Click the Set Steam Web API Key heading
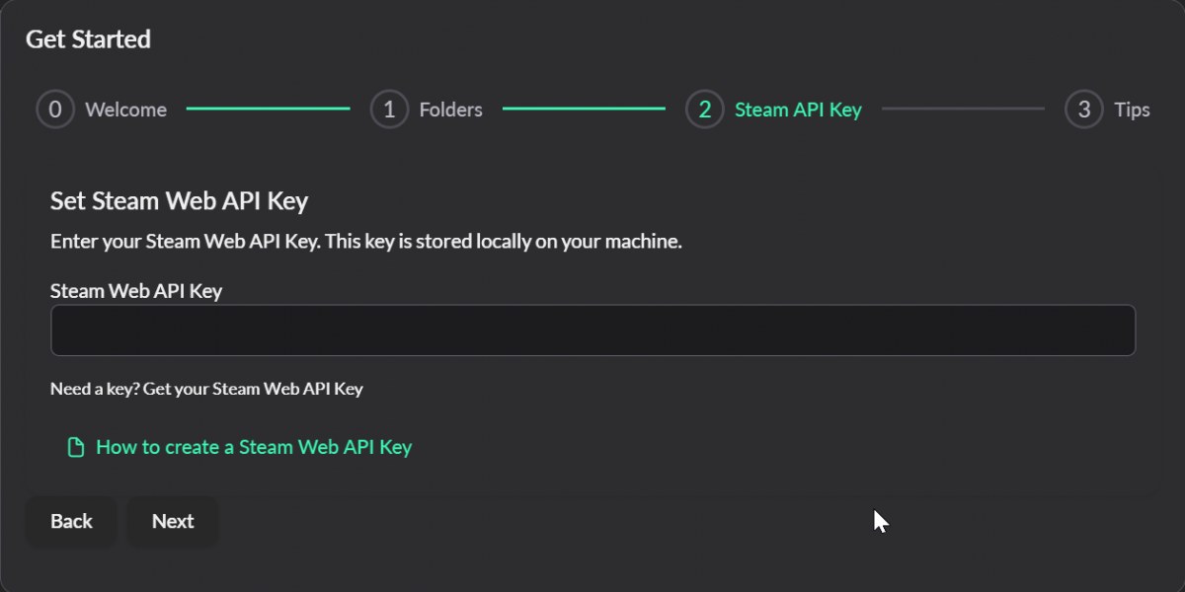 179,201
